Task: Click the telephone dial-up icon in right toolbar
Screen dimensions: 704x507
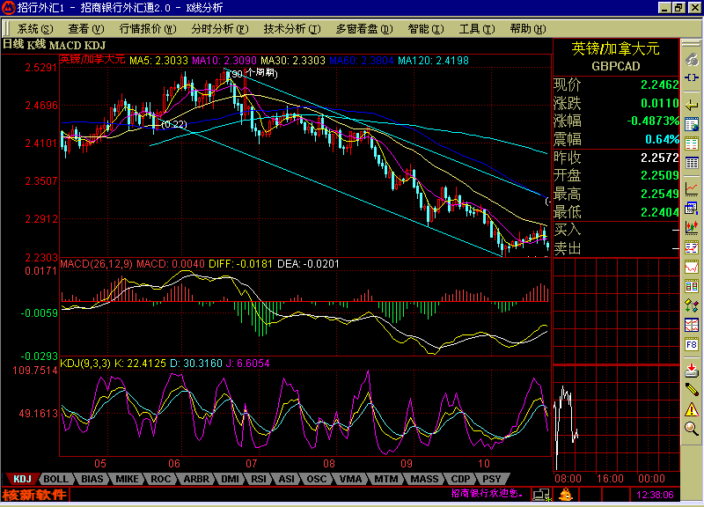Action: click(x=692, y=59)
